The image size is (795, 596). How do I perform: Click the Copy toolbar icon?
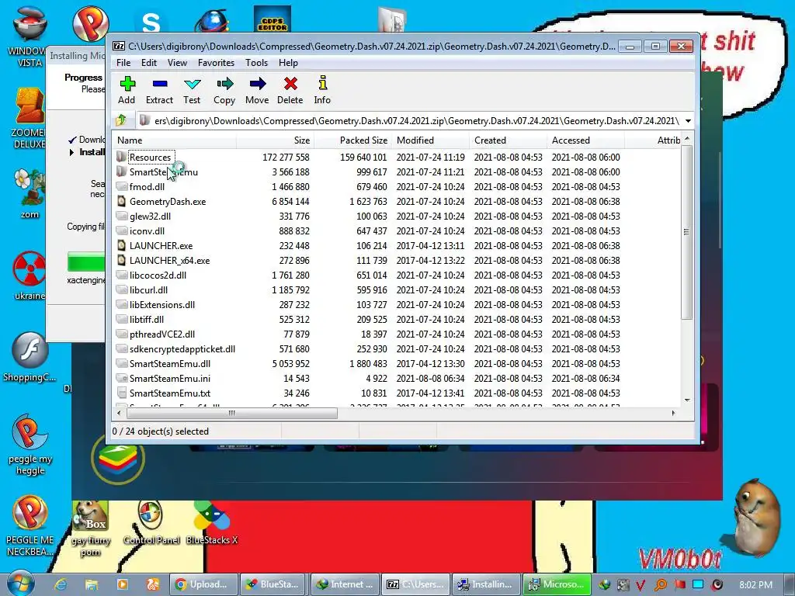[x=224, y=90]
